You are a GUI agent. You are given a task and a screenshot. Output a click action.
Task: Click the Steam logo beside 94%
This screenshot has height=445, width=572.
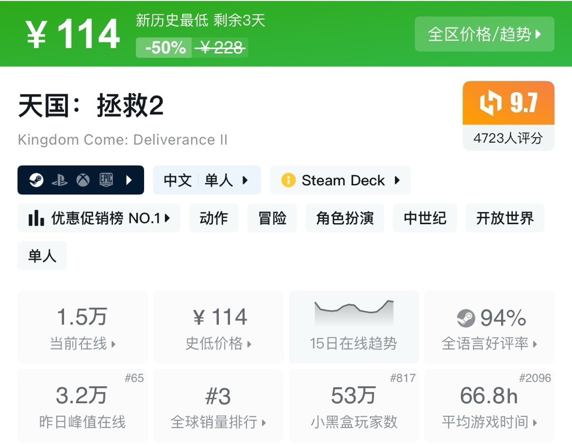pos(466,318)
